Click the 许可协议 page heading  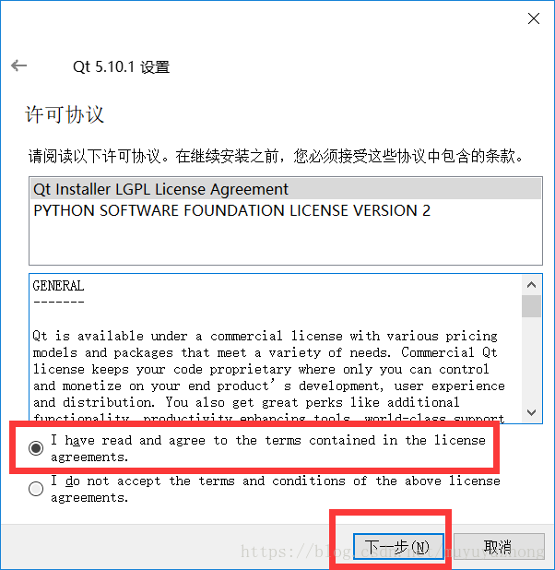(65, 114)
